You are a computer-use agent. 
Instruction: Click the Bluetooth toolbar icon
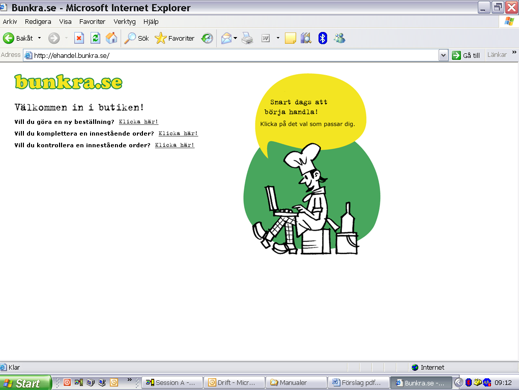click(x=323, y=38)
